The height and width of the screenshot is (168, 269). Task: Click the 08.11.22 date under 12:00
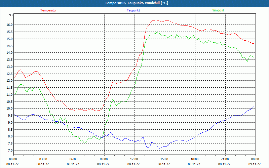tap(133, 164)
